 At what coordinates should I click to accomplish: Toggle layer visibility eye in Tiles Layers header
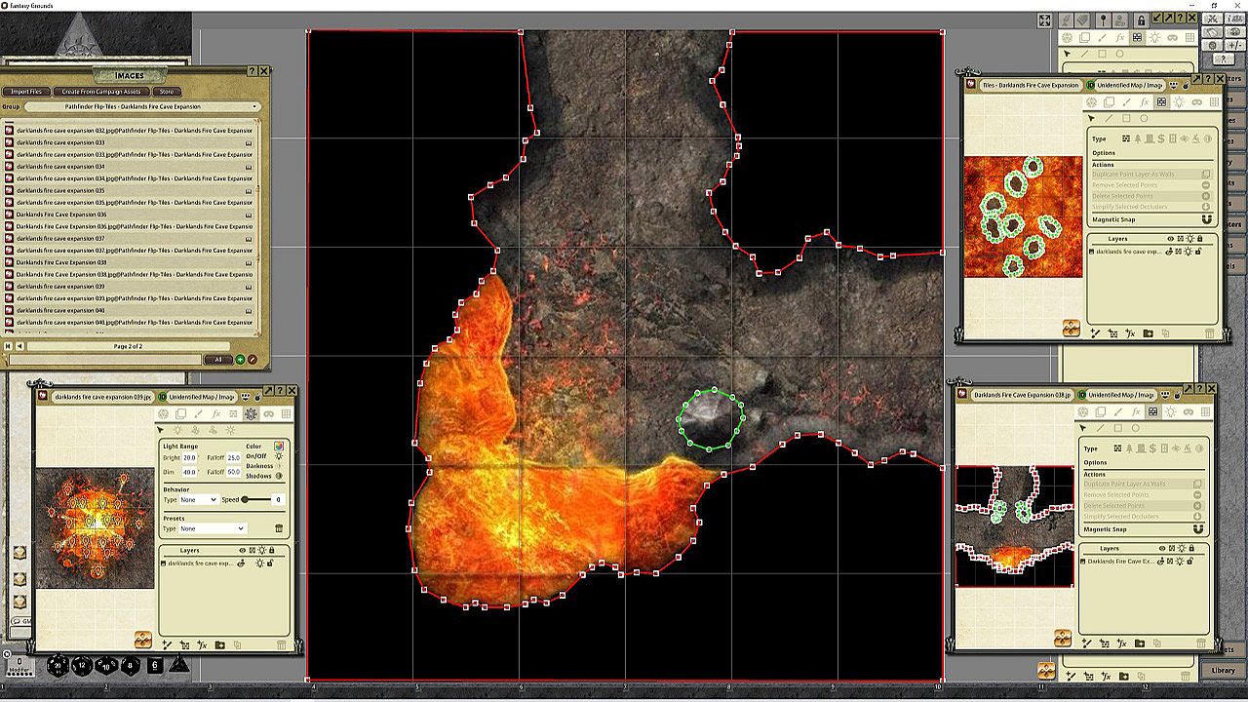click(1170, 239)
